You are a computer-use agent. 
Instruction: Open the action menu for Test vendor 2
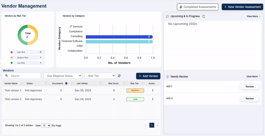[153, 99]
